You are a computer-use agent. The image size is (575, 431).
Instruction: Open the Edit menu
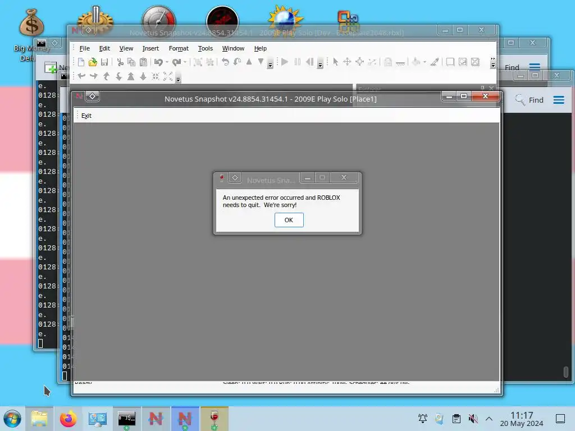point(104,48)
